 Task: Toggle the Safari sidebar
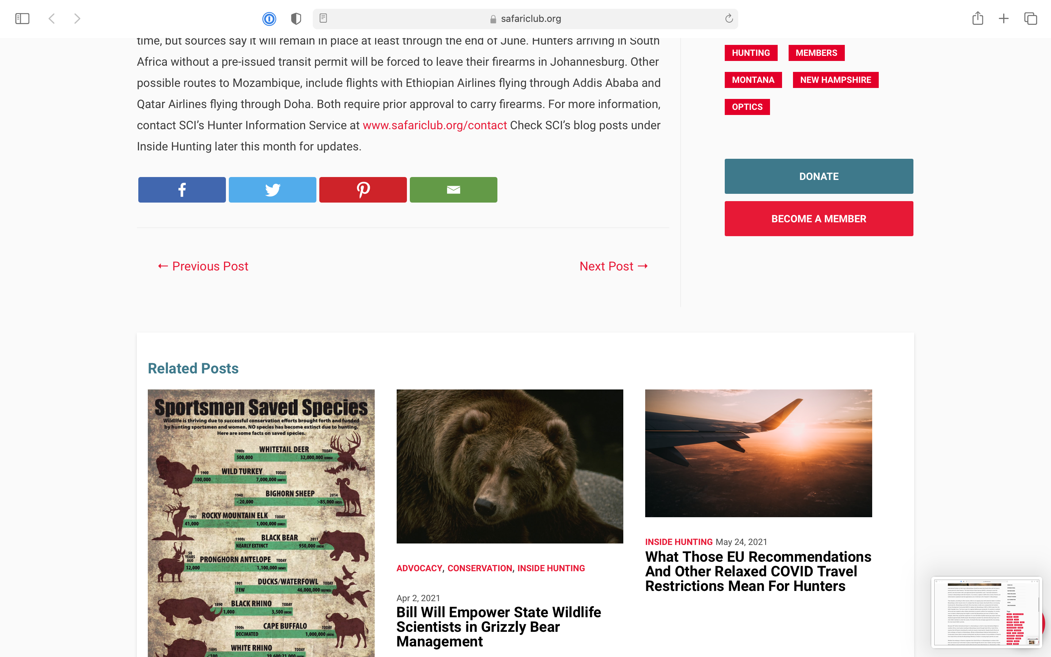point(22,19)
